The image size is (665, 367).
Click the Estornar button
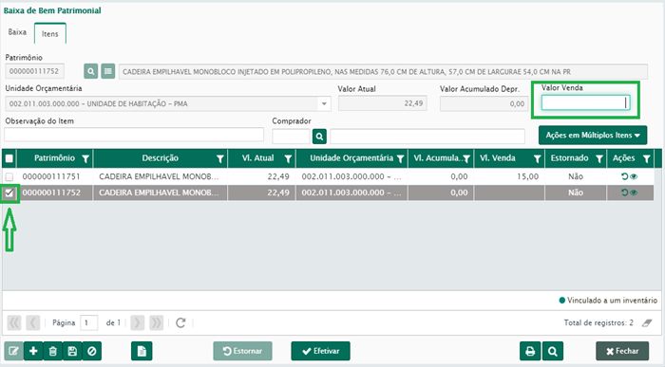point(242,351)
